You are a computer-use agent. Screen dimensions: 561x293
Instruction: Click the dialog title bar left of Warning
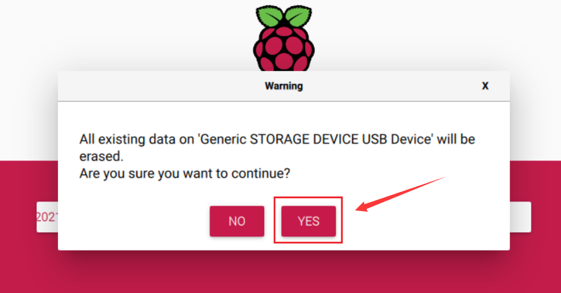157,86
